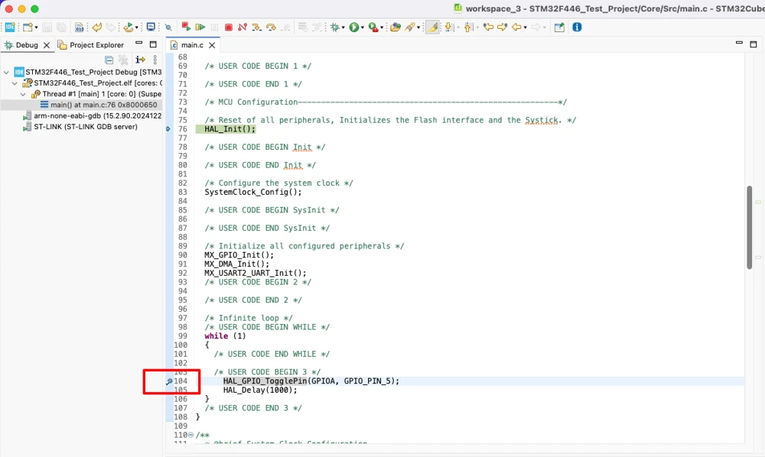Viewport: 765px width, 457px height.
Task: Maximize the editor area
Action: tap(754, 44)
